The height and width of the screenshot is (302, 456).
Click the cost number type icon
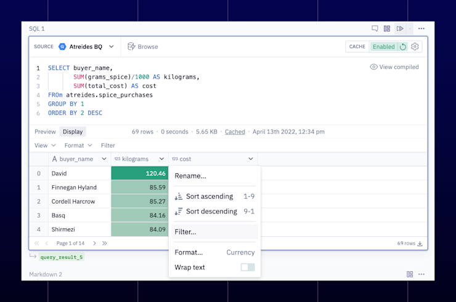coord(175,159)
